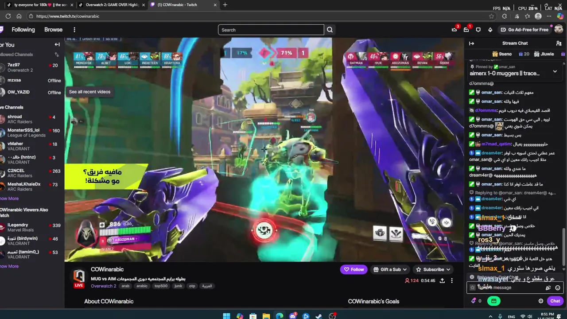Open Subscribe dropdown arrow
Screen dimensions: 567x319
click(x=448, y=269)
